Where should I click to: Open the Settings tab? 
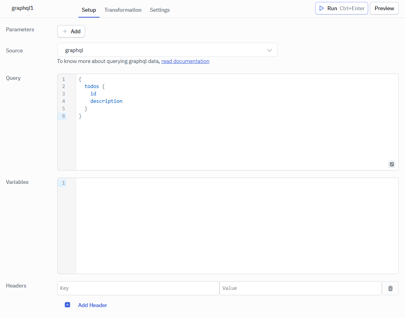[x=160, y=10]
